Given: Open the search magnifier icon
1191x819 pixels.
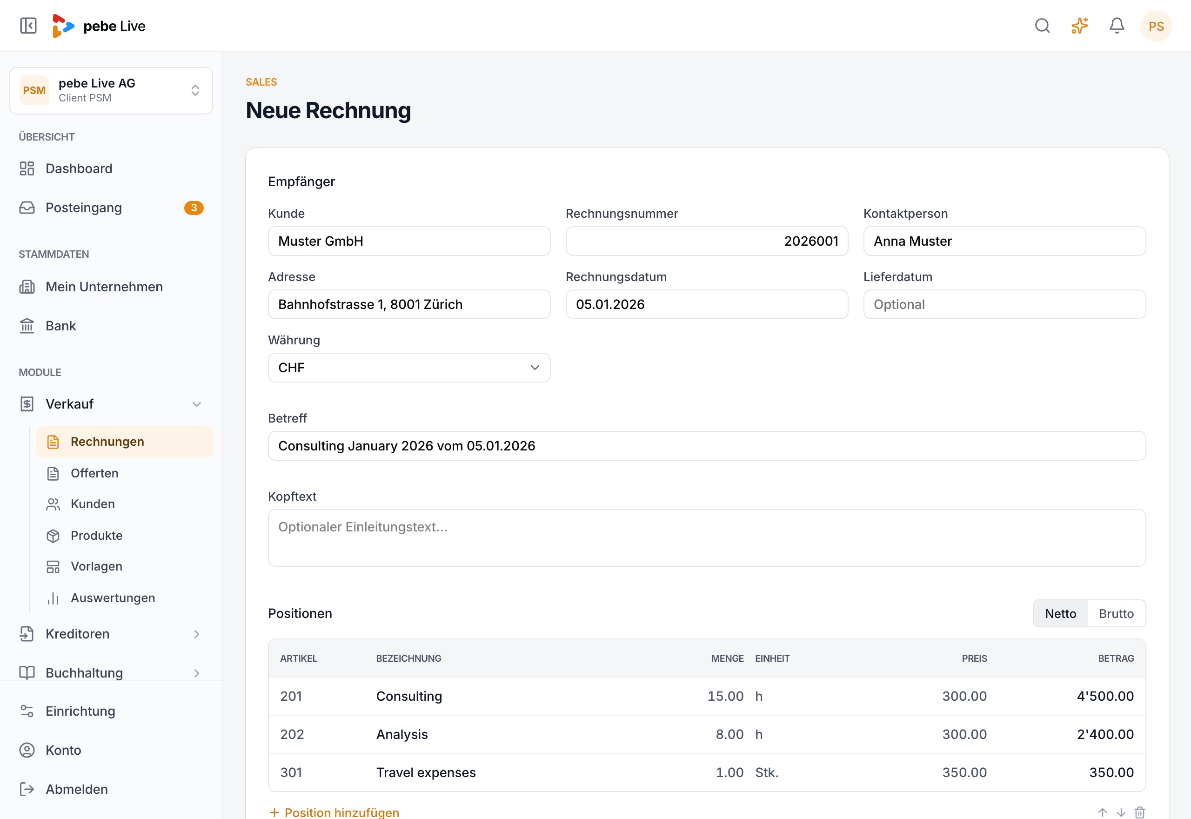Looking at the screenshot, I should click(x=1042, y=26).
